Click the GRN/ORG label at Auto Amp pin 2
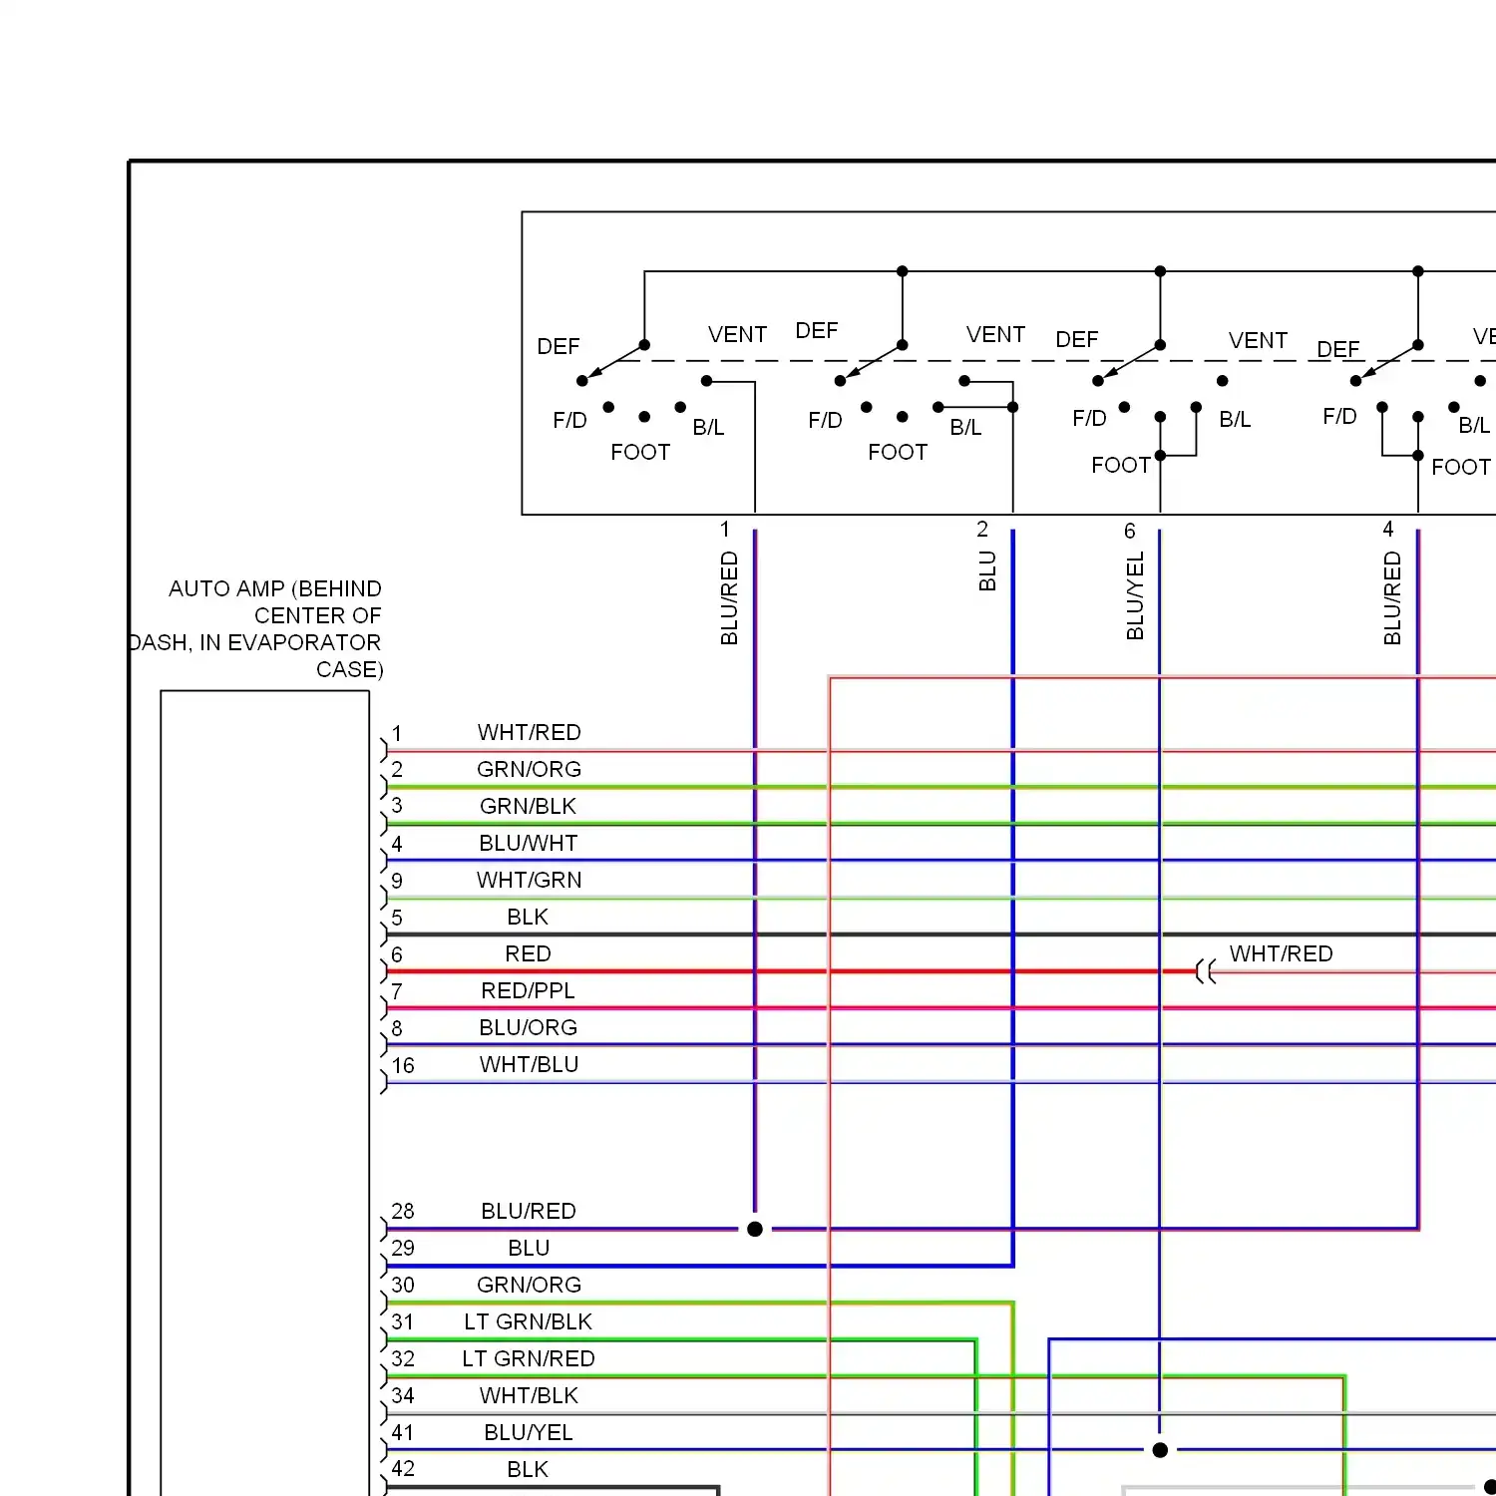Image resolution: width=1496 pixels, height=1496 pixels. 529,770
